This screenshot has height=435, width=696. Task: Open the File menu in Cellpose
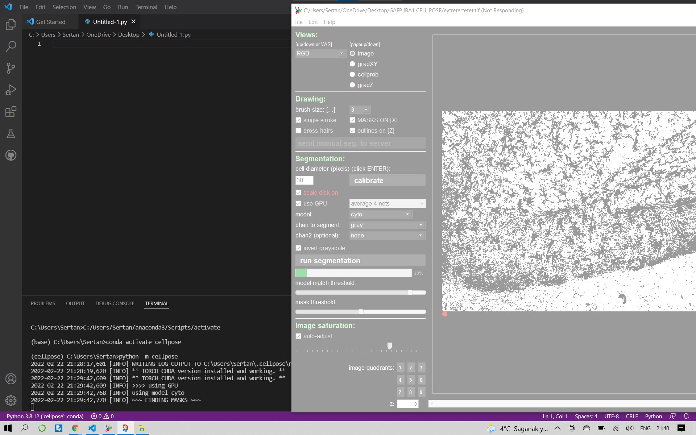tap(298, 22)
